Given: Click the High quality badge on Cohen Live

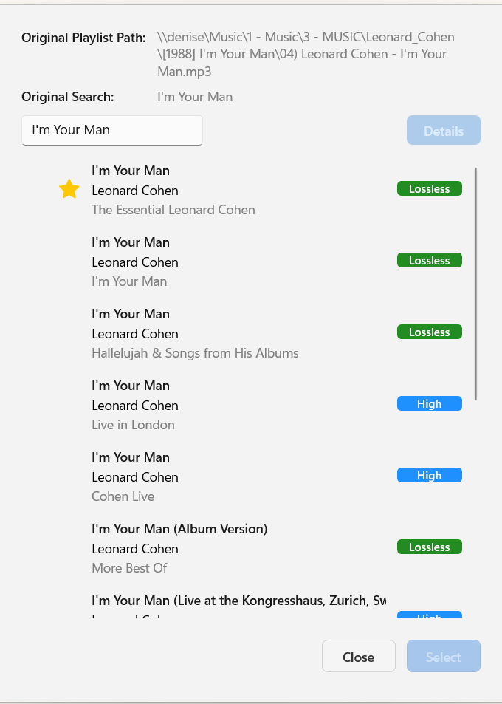Looking at the screenshot, I should (x=429, y=475).
